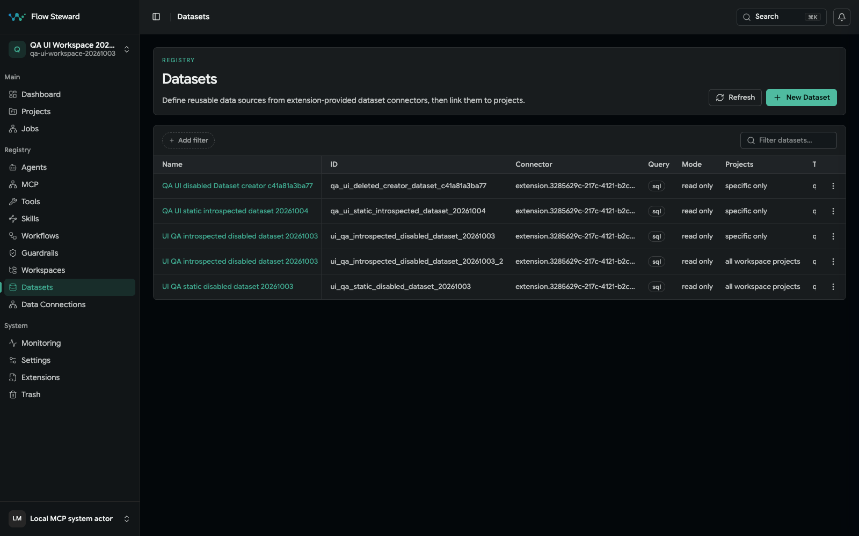
Task: Open row menu for QA UI disabled Dataset creator
Action: point(833,186)
